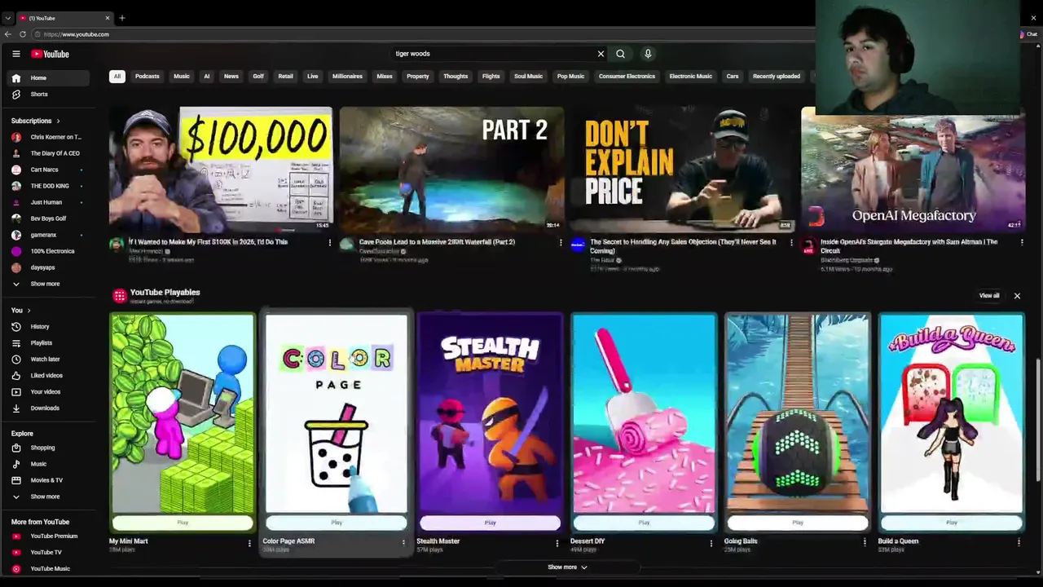Select the Recently uploaded filter chip

[x=777, y=77]
